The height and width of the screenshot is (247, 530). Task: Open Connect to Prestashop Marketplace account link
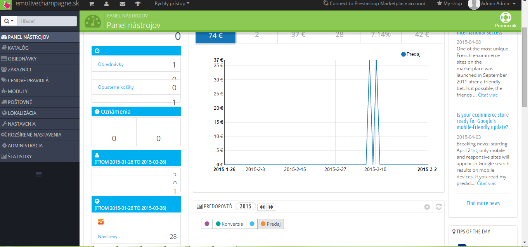(374, 3)
